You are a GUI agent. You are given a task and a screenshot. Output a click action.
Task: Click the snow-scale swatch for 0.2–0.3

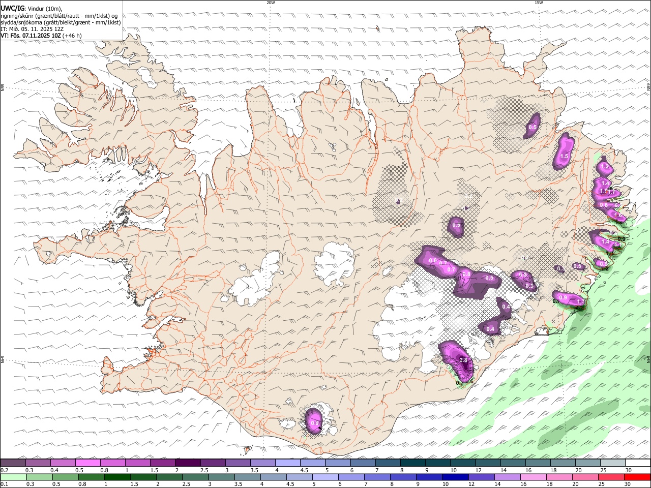click(13, 463)
